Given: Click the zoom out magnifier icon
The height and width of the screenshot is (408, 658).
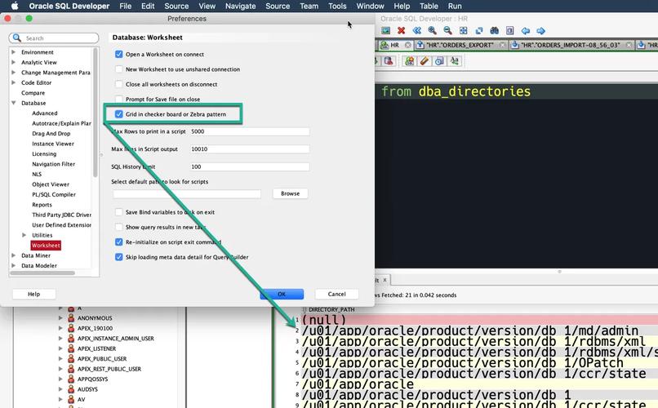Looking at the screenshot, I should pyautogui.click(x=447, y=31).
